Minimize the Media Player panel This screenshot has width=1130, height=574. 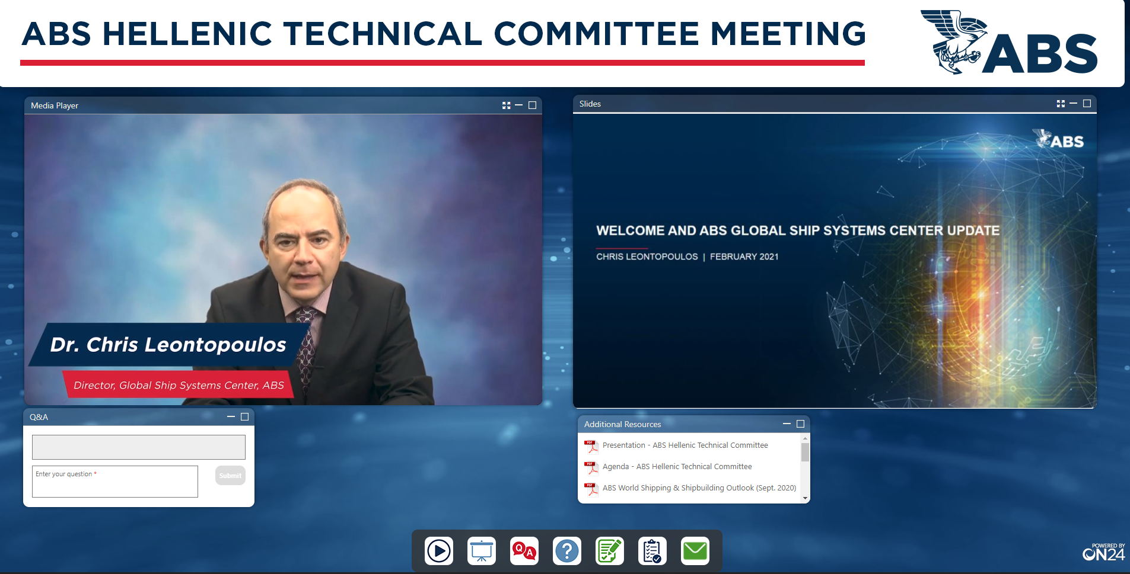click(519, 105)
